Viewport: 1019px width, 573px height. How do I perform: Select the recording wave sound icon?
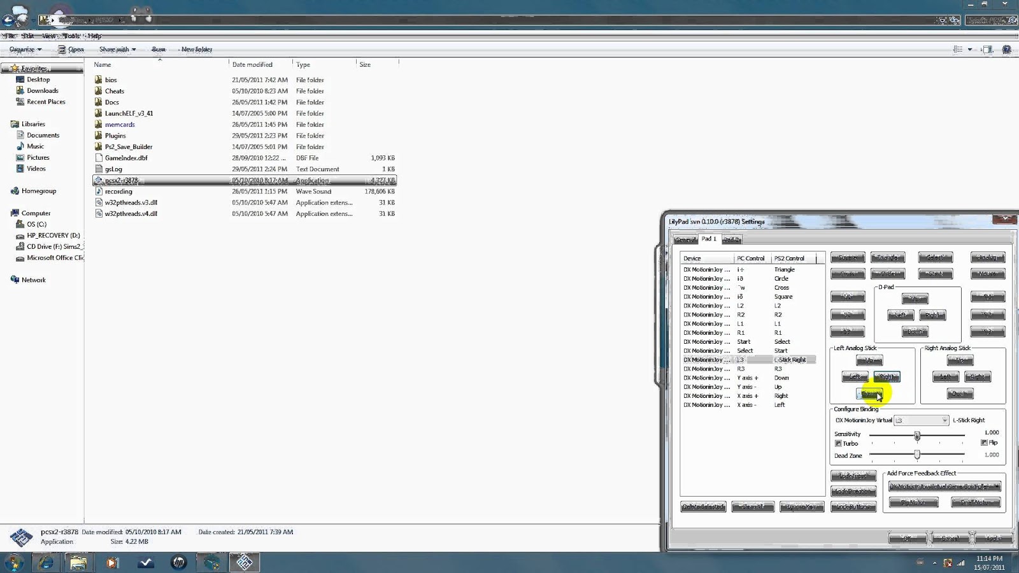coord(99,191)
